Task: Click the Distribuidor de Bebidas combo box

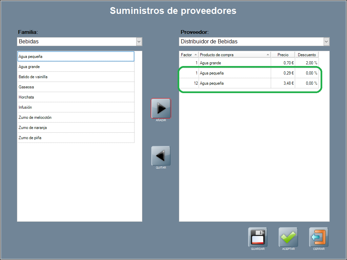Action: 251,42
